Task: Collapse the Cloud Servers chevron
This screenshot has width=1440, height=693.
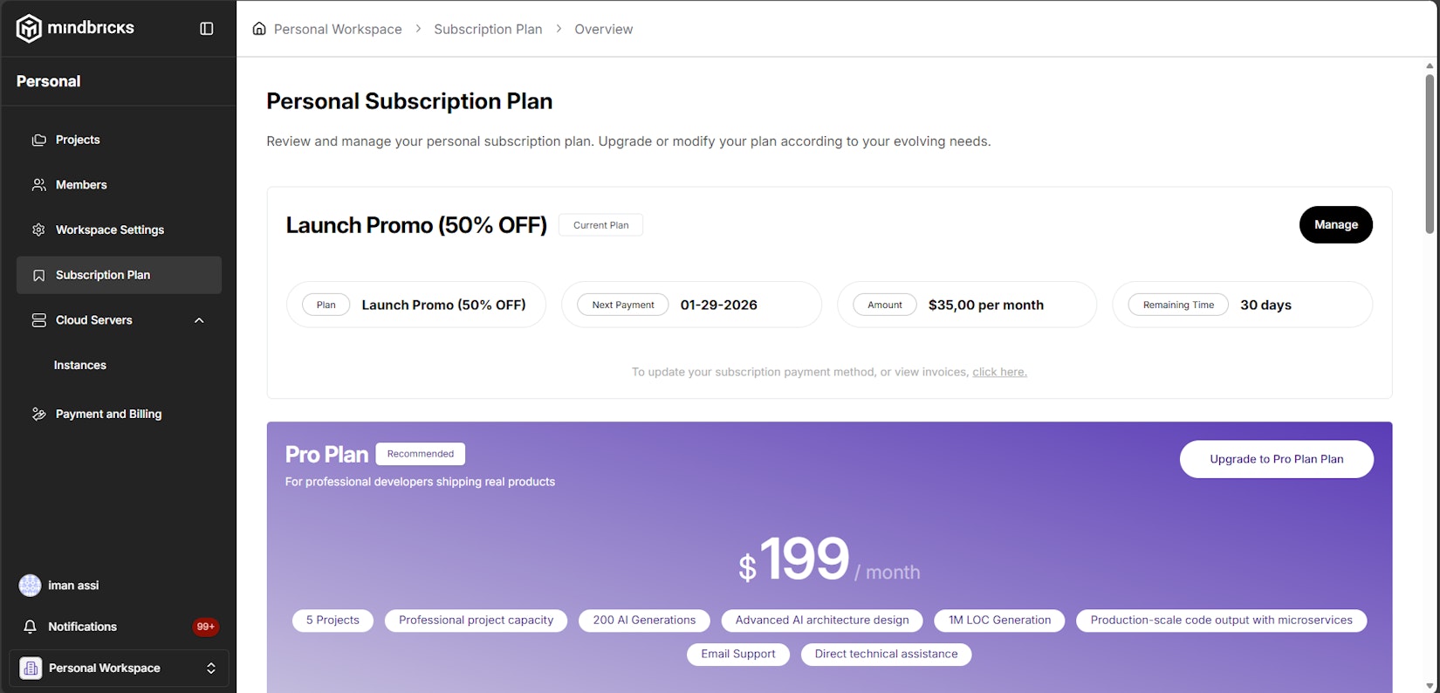Action: (x=199, y=320)
